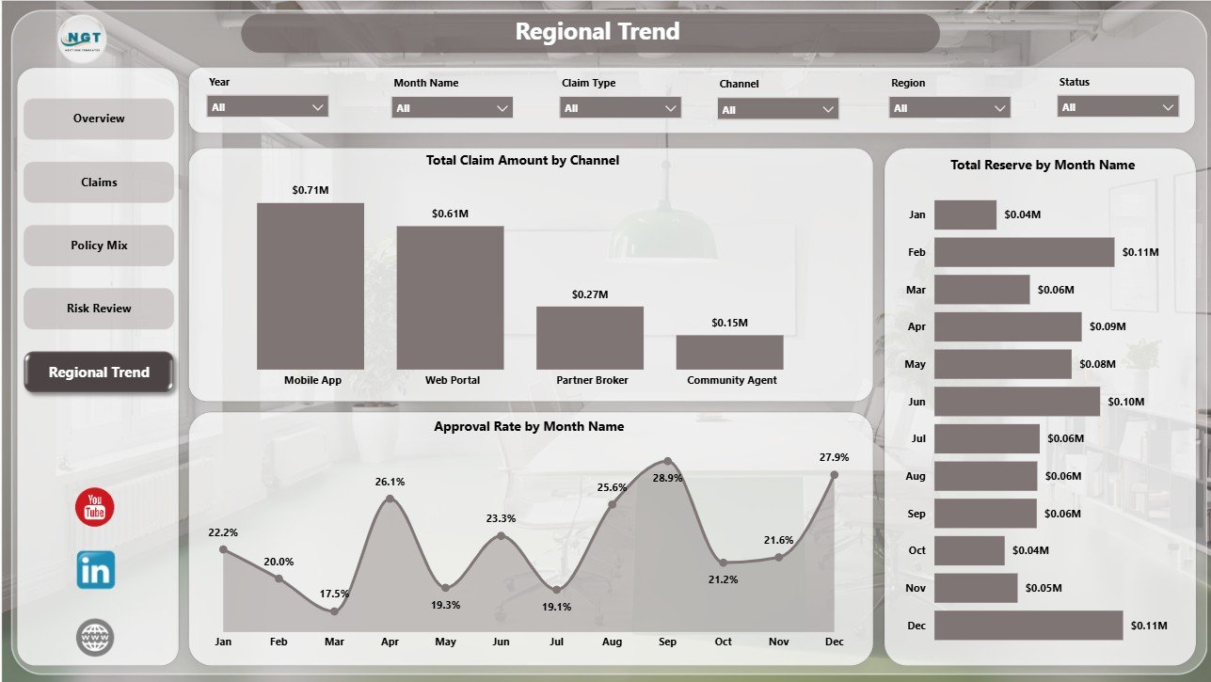The image size is (1211, 682).
Task: Click the Total Reserve by Month Name title
Action: tap(1043, 166)
